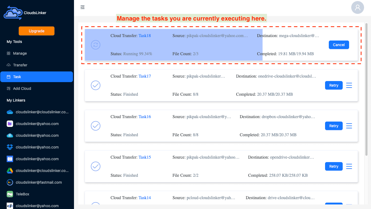This screenshot has width=371, height=209.
Task: Click the orange Upgrade button
Action: click(x=37, y=31)
